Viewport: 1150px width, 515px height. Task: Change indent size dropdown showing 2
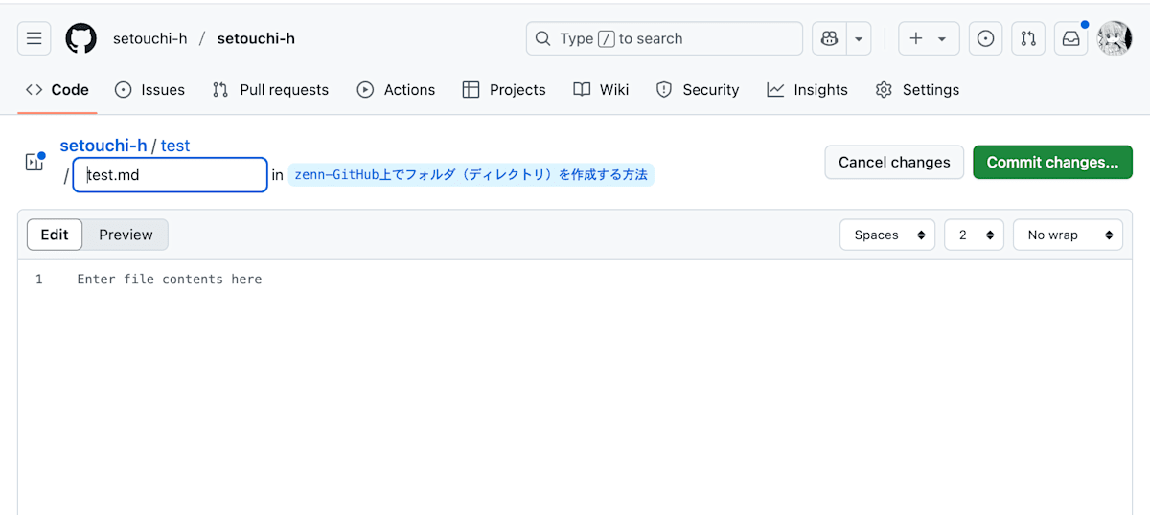coord(974,235)
